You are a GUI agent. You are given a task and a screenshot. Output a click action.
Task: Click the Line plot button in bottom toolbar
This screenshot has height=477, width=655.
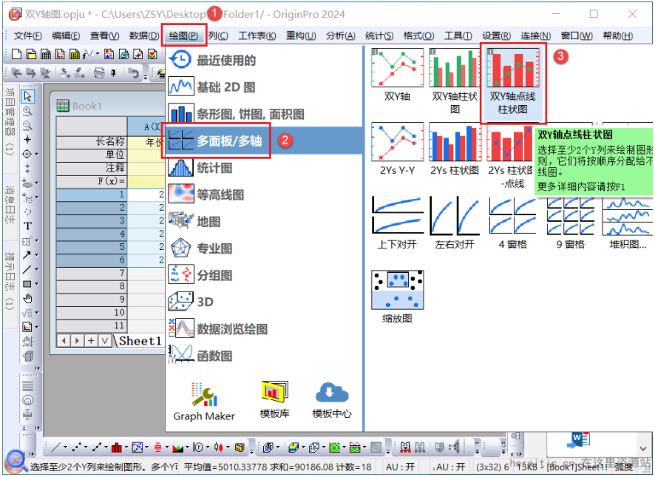[55, 447]
